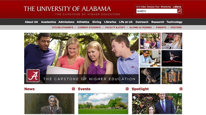Follow the Future Students link
The width and height of the screenshot is (206, 115).
(63, 27)
